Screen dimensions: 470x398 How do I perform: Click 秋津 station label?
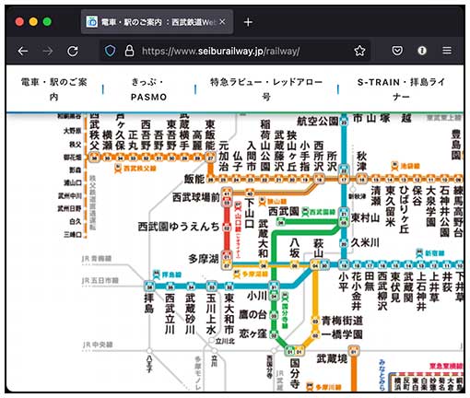[x=362, y=161]
